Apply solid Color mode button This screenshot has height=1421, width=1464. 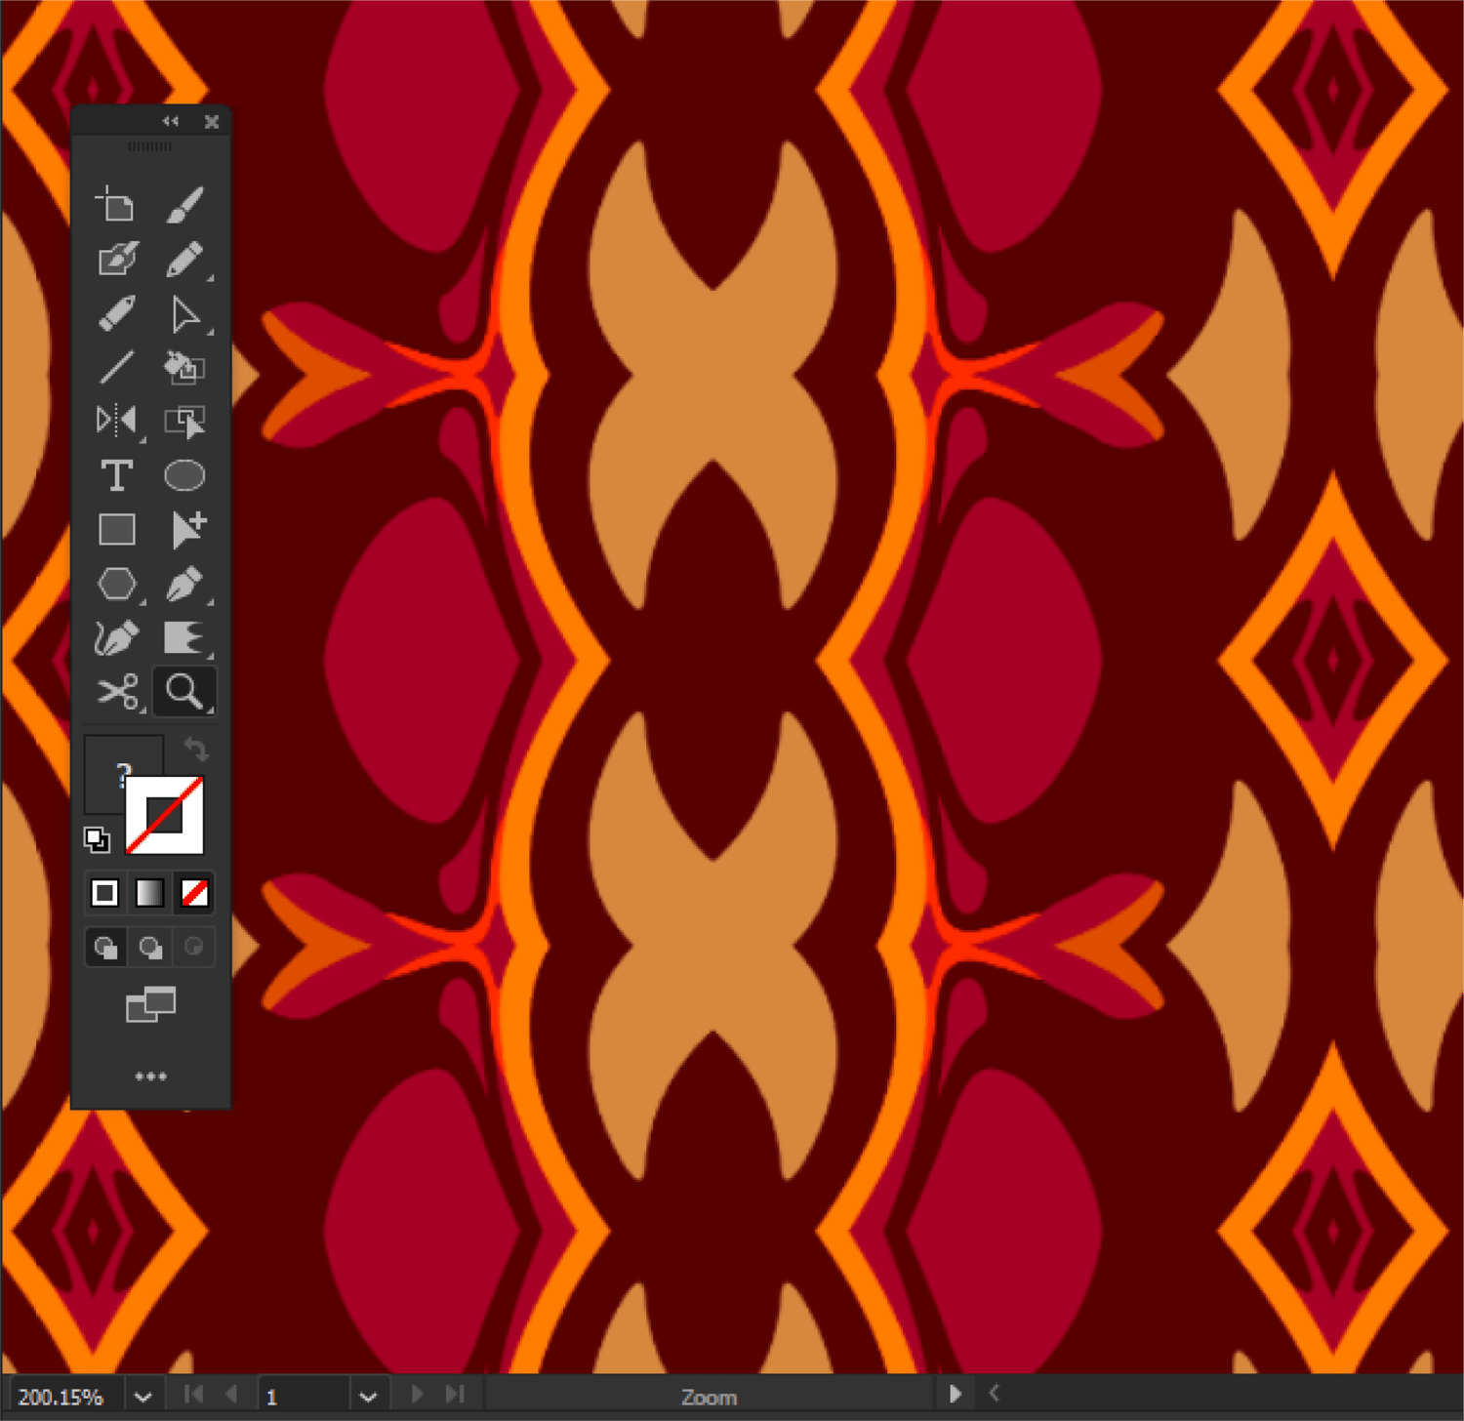(x=104, y=893)
